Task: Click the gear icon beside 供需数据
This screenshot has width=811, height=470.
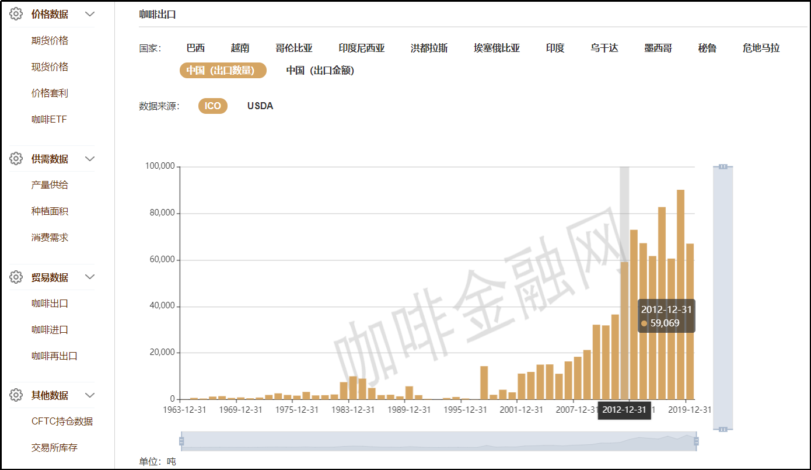Action: [x=16, y=159]
